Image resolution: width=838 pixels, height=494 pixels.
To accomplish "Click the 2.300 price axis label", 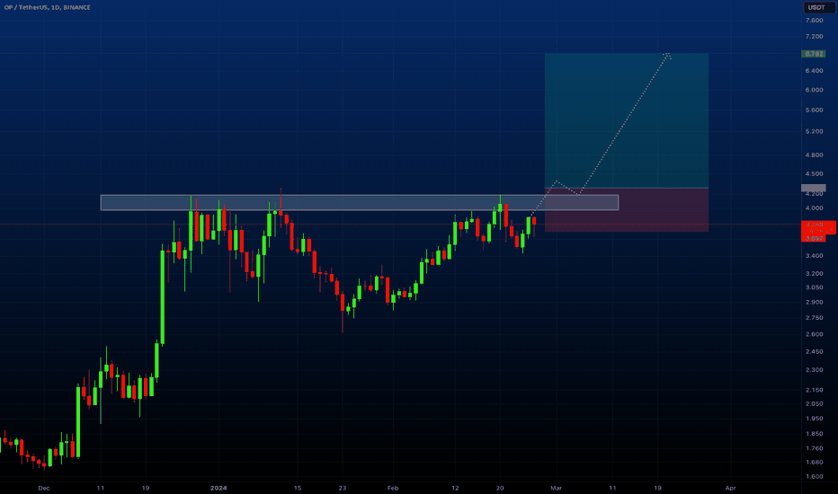I will pos(814,369).
